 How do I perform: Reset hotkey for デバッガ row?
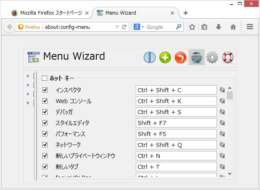(x=222, y=112)
